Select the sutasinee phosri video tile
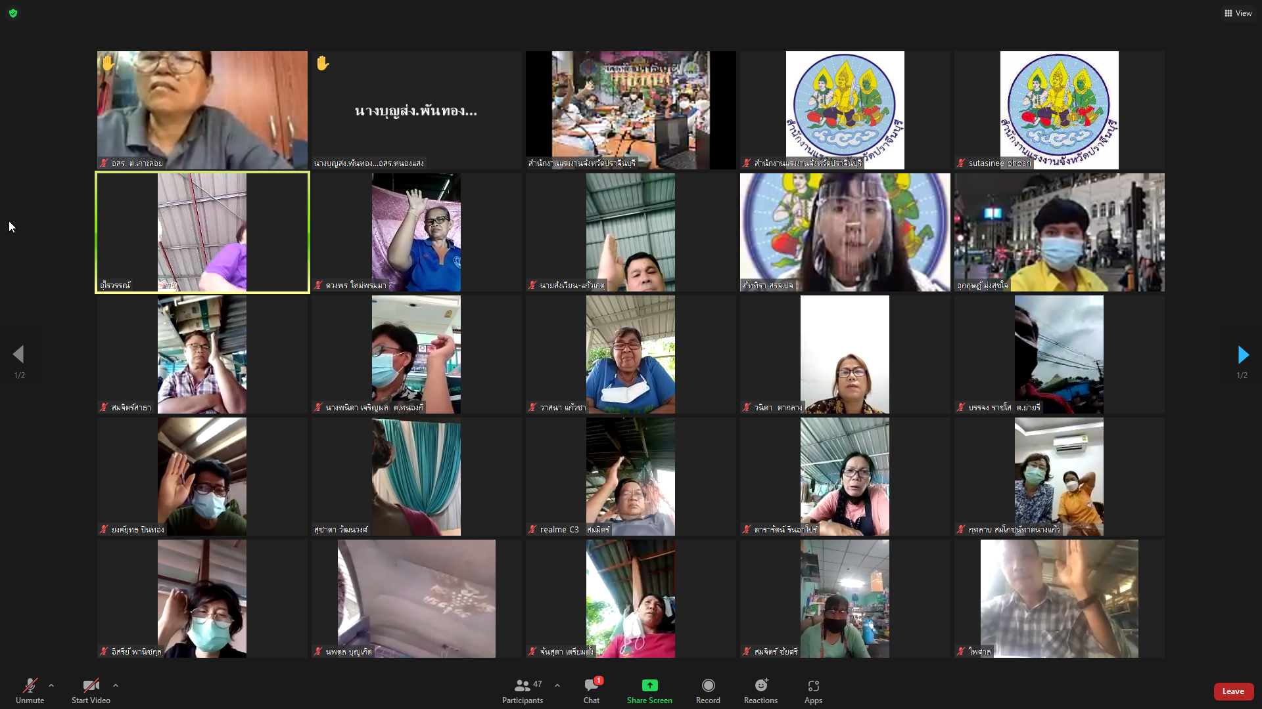The width and height of the screenshot is (1262, 709). tap(1059, 110)
